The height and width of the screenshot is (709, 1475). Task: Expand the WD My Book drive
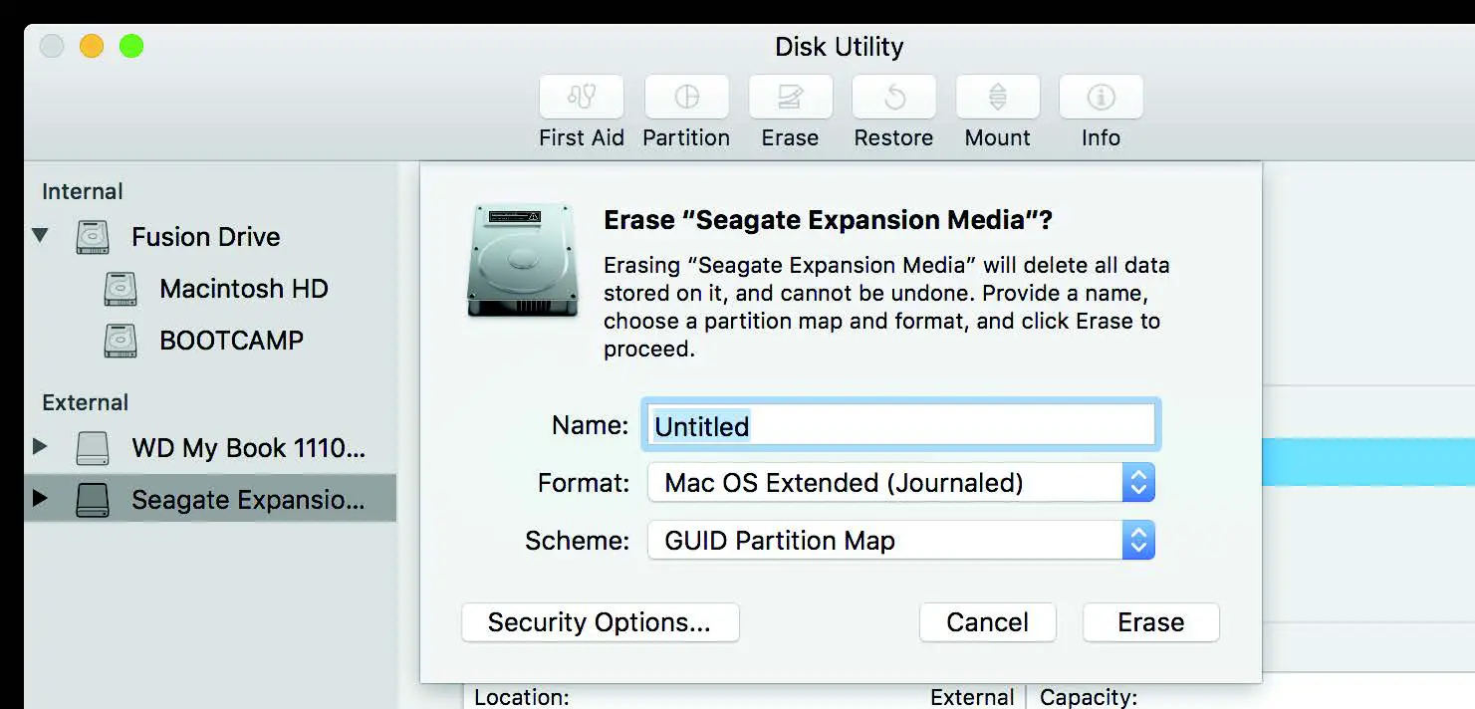coord(40,446)
